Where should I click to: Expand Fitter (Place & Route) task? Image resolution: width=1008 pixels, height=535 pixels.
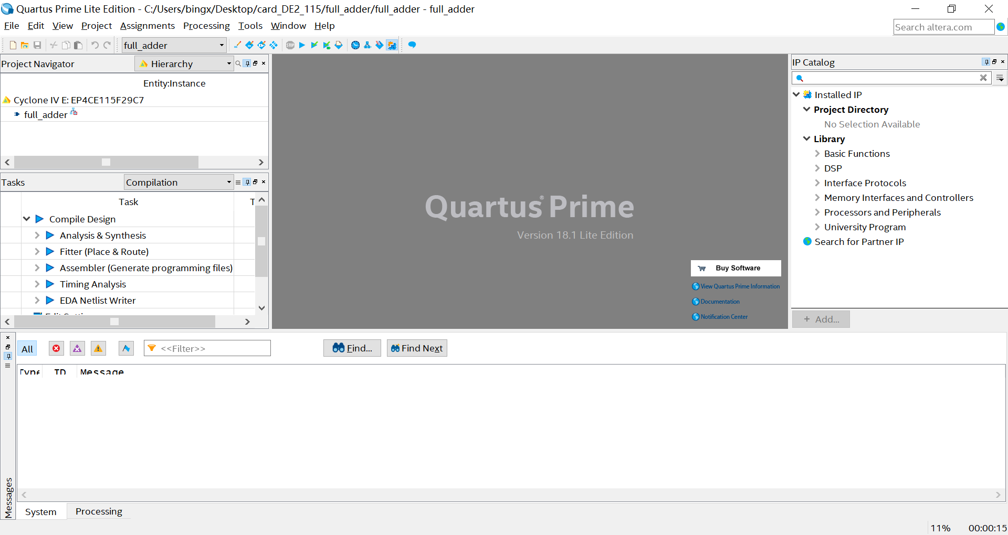click(37, 251)
